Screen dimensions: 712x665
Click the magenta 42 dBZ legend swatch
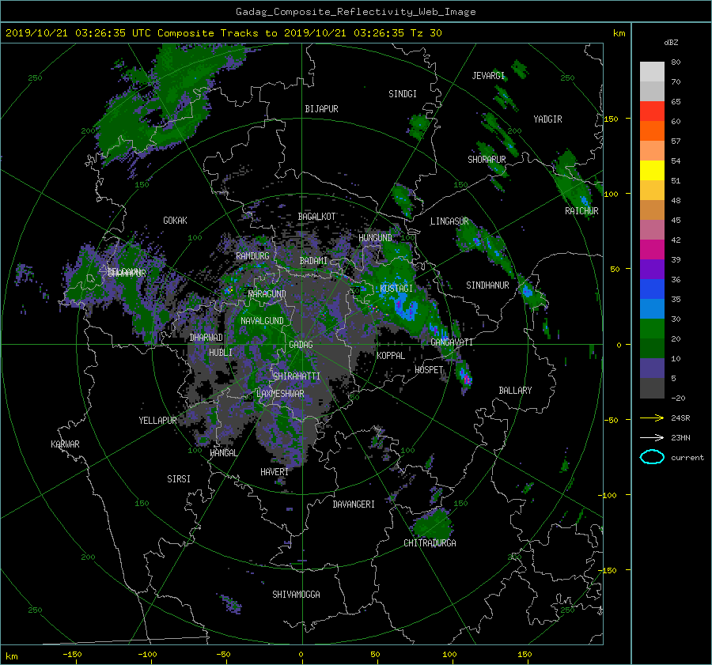pyautogui.click(x=652, y=249)
